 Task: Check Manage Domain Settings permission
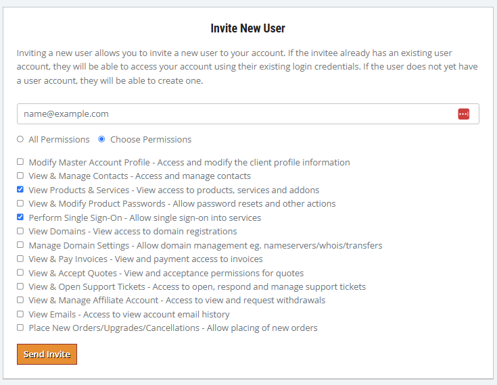pos(20,245)
